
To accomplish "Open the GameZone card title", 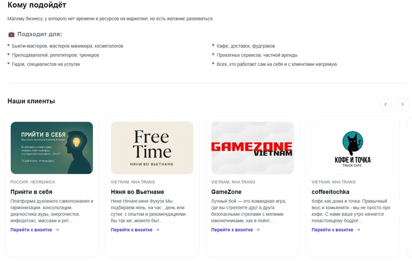I will pos(227,192).
